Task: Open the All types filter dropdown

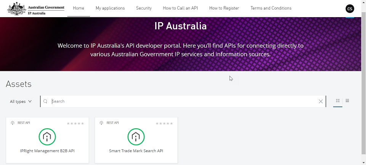Action: point(21,101)
